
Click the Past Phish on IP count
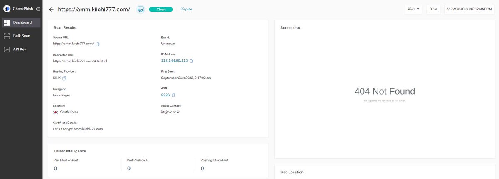pyautogui.click(x=129, y=168)
